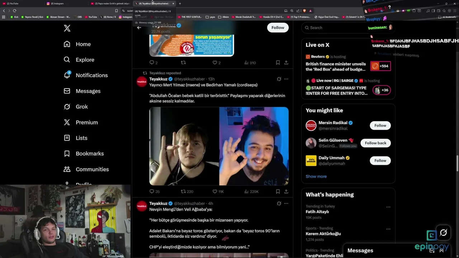This screenshot has height=258, width=459.
Task: Share the top post with 910 views
Action: [x=286, y=63]
